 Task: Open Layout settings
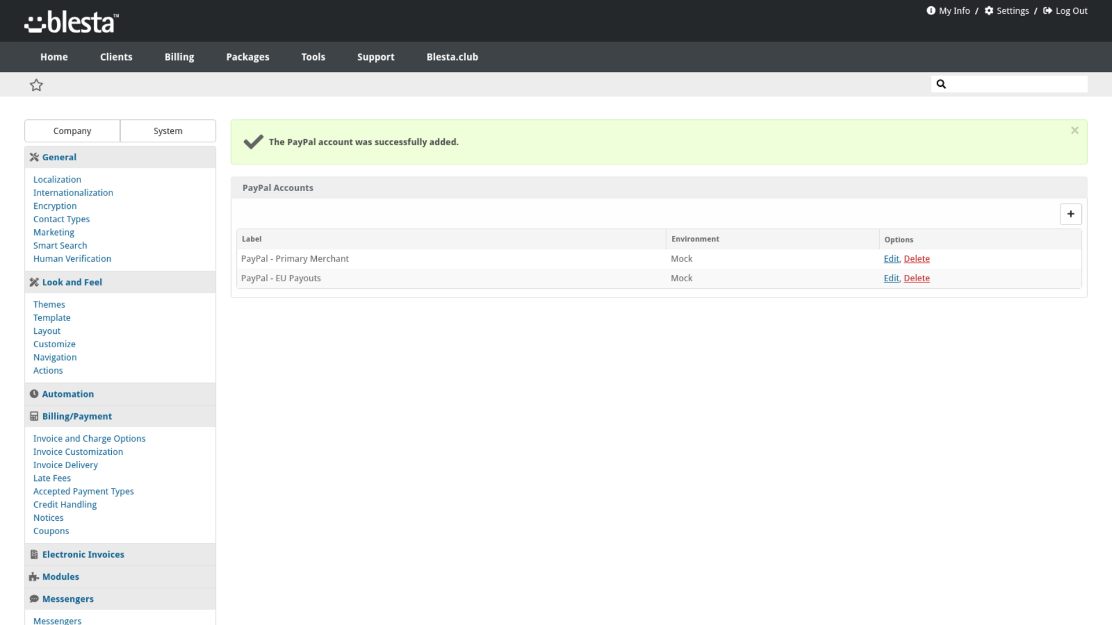click(x=47, y=331)
